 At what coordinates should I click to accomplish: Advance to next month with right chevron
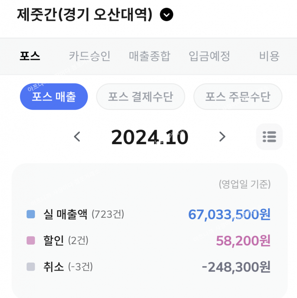[222, 137]
